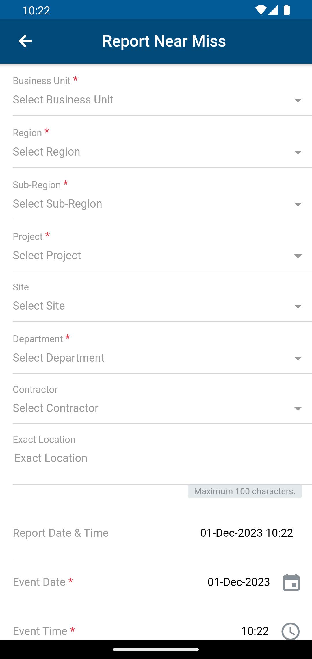
Task: Tap the battery status icon
Action: (287, 10)
